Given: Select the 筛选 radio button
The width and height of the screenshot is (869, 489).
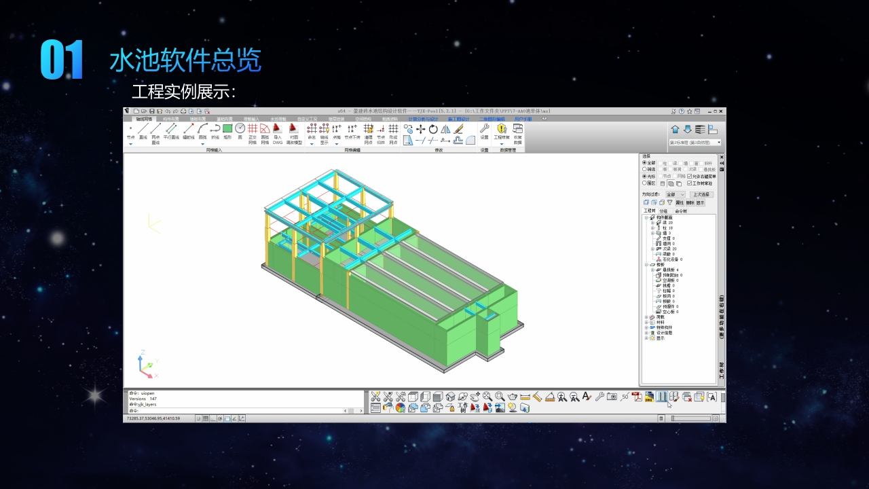Looking at the screenshot, I should 644,169.
